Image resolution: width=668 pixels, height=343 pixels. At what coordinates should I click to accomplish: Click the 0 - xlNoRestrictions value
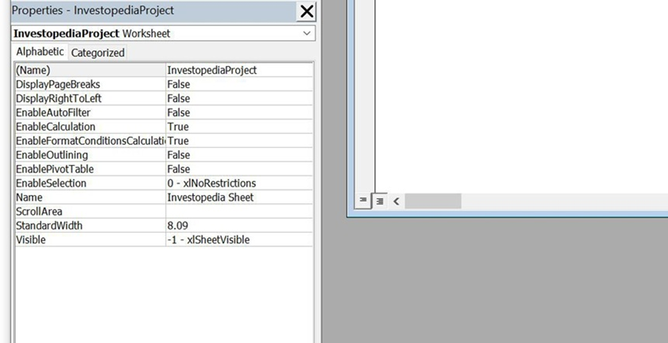tap(239, 182)
